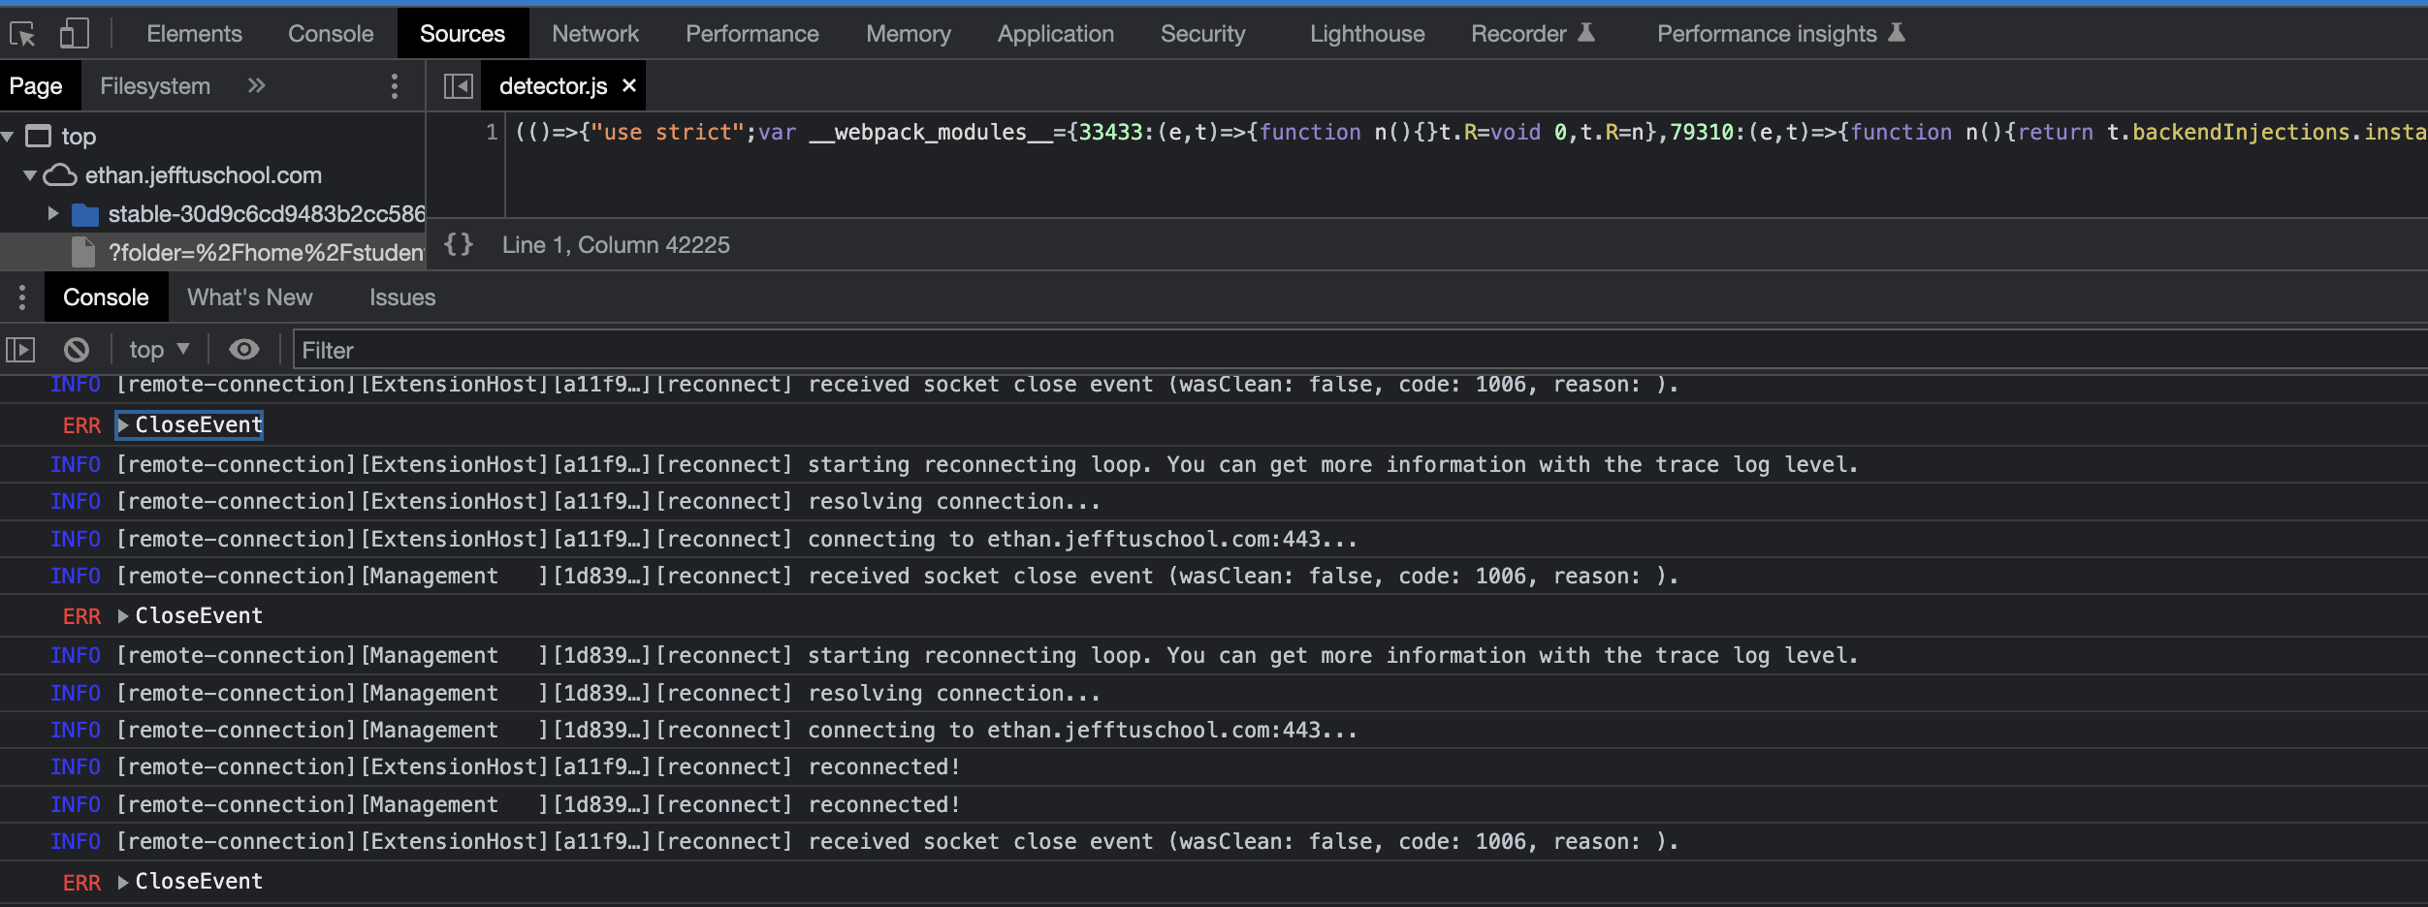Viewport: 2428px width, 907px height.
Task: Switch to the Filesystem navigator tab
Action: click(x=155, y=86)
